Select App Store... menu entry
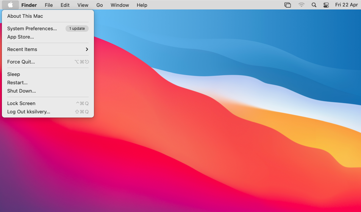Viewport: 361px width, 212px height. pyautogui.click(x=48, y=37)
